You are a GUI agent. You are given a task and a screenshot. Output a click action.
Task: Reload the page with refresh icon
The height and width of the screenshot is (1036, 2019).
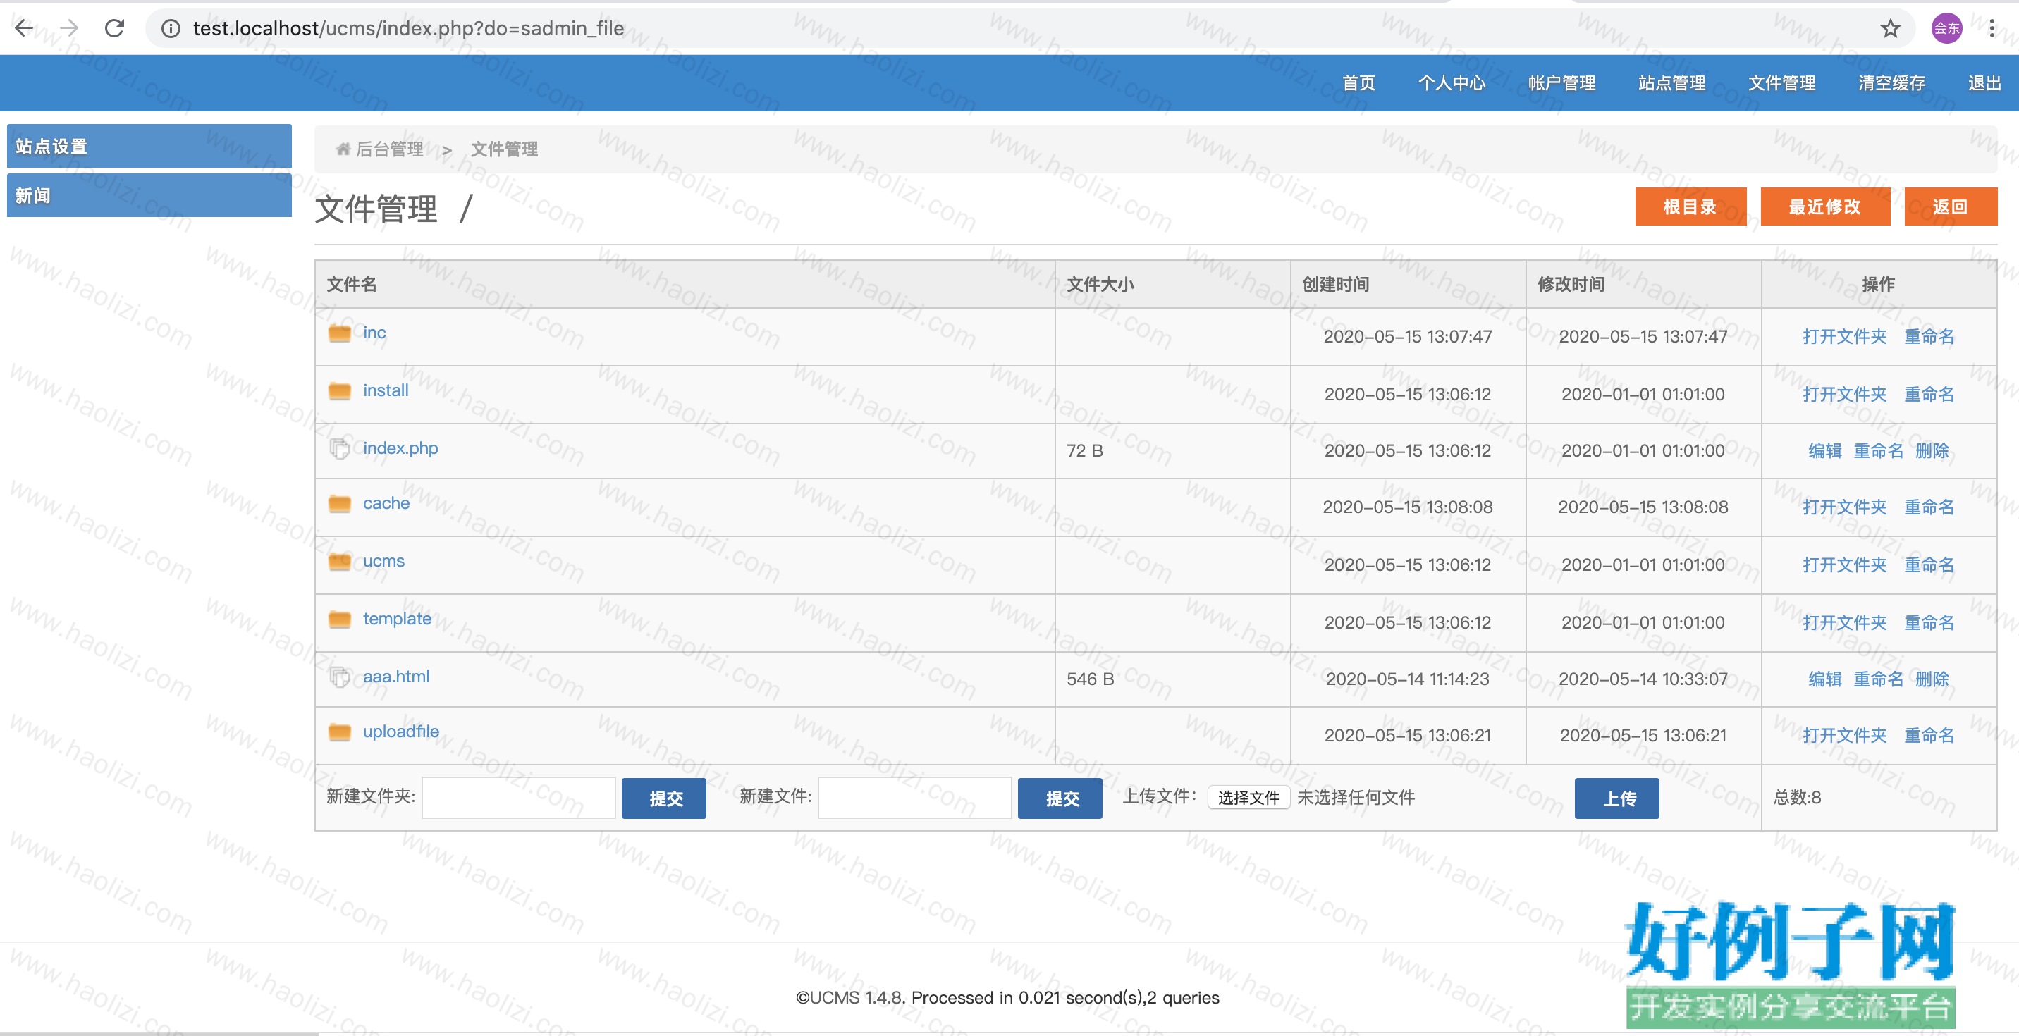pyautogui.click(x=114, y=29)
